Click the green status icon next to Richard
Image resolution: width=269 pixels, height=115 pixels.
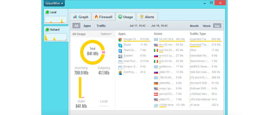[x=47, y=30]
